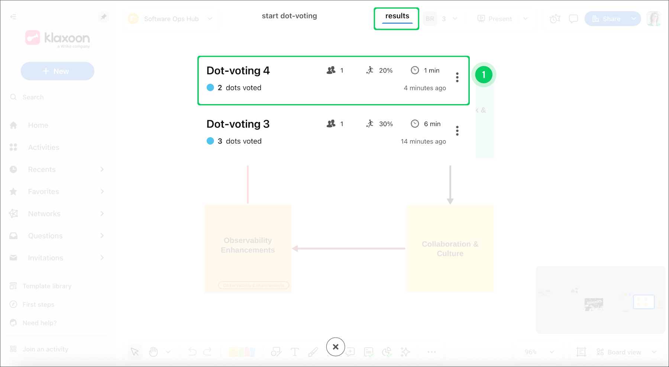Pick the colored sticky notes swatch

point(242,352)
